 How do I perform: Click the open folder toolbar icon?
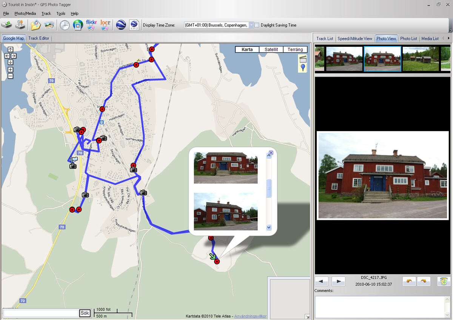[x=35, y=25]
